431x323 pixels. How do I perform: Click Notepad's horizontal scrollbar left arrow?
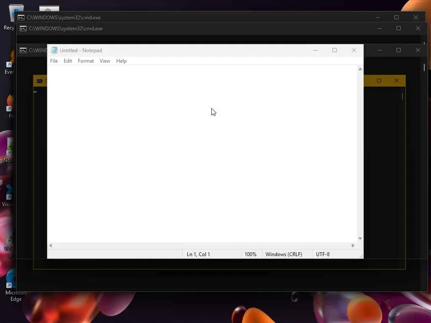(x=51, y=246)
